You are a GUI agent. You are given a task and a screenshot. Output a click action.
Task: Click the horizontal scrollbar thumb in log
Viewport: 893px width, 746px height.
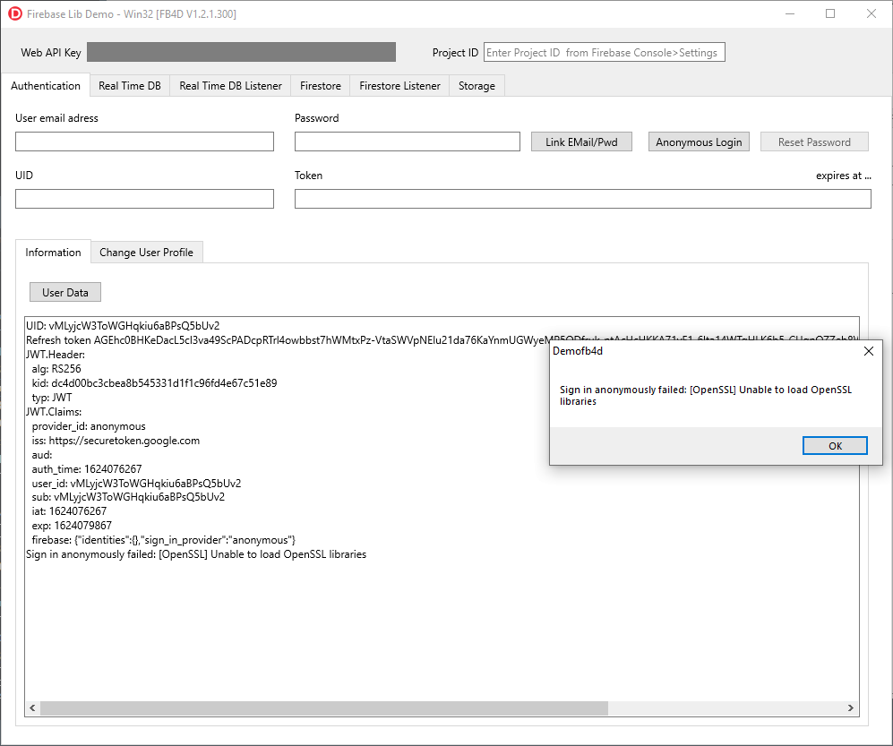324,707
